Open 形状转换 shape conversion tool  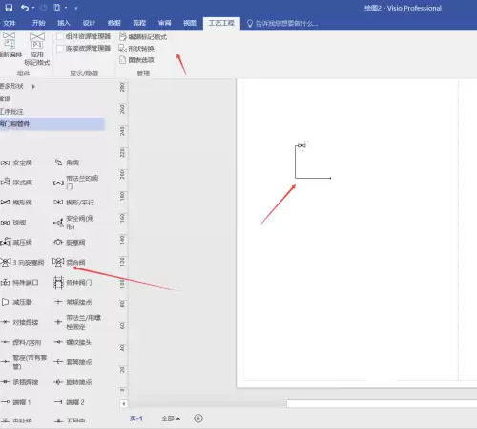tap(136, 49)
